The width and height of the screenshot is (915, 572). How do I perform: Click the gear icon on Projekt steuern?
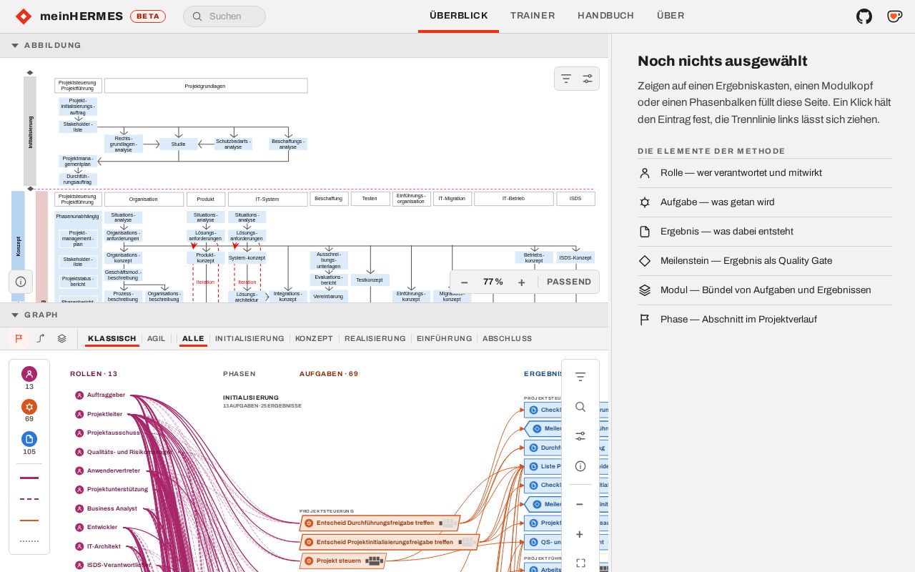tap(309, 561)
